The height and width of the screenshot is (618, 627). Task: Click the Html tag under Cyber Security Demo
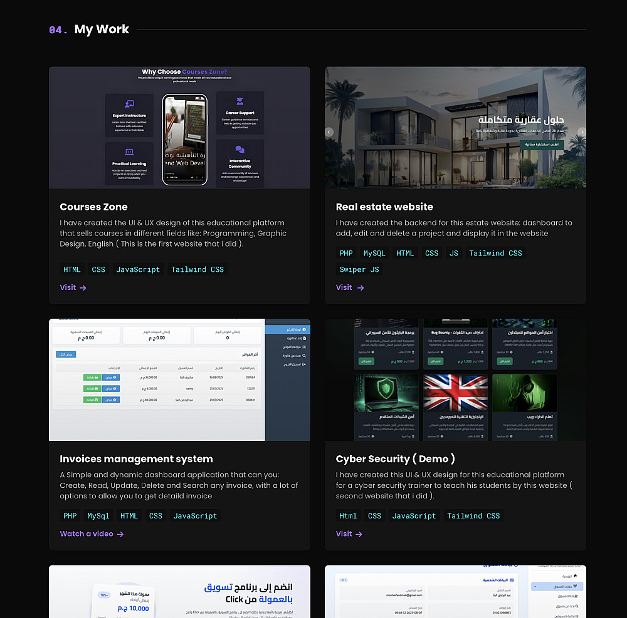coord(348,516)
